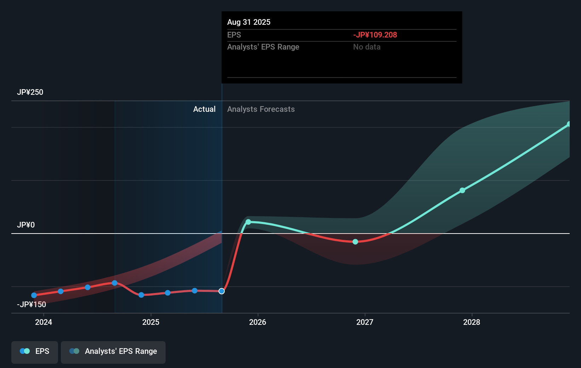Click the 2027 forecast EPS dot
Viewport: 581px width, 368px height.
tap(355, 242)
